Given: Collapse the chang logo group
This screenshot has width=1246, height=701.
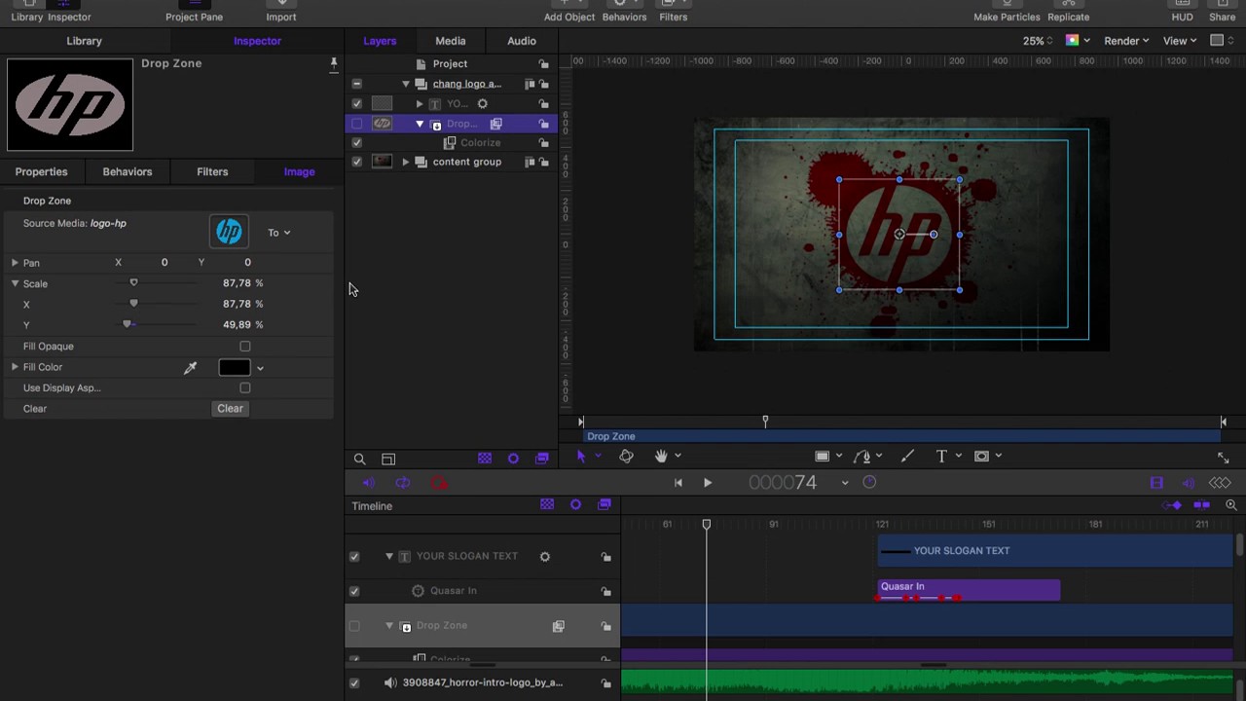Looking at the screenshot, I should [x=406, y=84].
